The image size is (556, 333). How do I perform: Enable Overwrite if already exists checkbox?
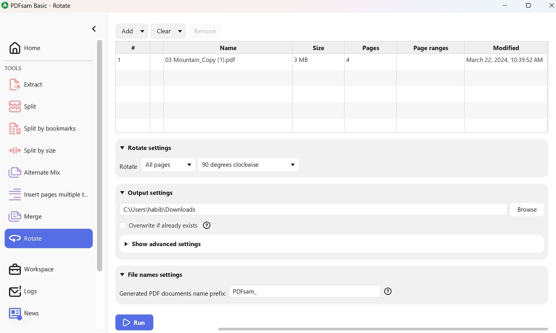(x=123, y=225)
